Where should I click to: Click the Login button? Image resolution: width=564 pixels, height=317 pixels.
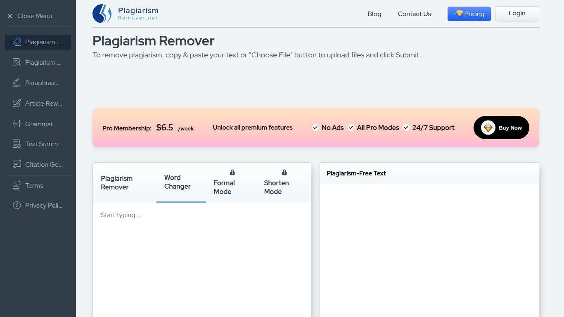[517, 14]
